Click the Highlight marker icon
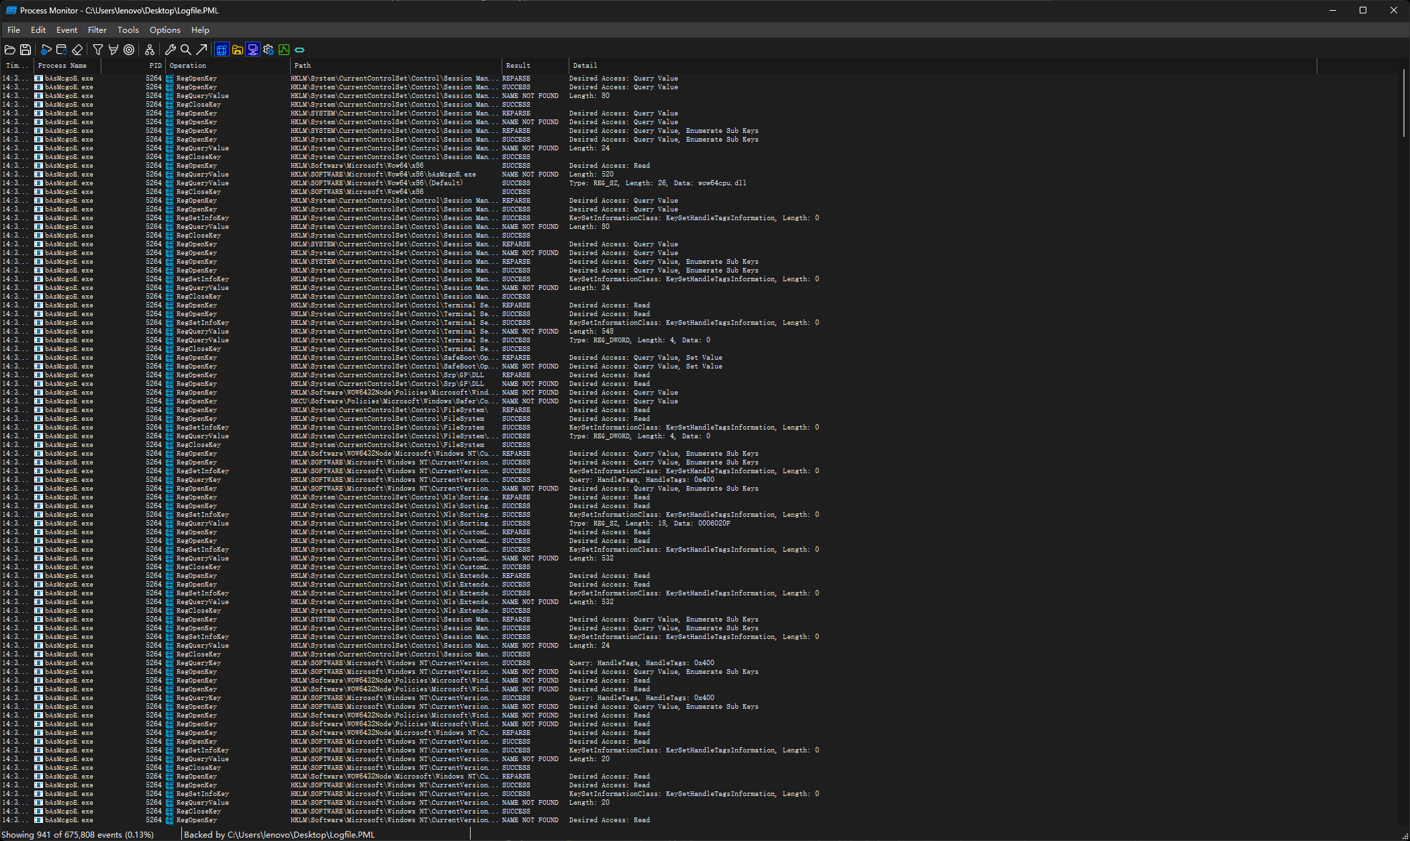 pos(113,50)
